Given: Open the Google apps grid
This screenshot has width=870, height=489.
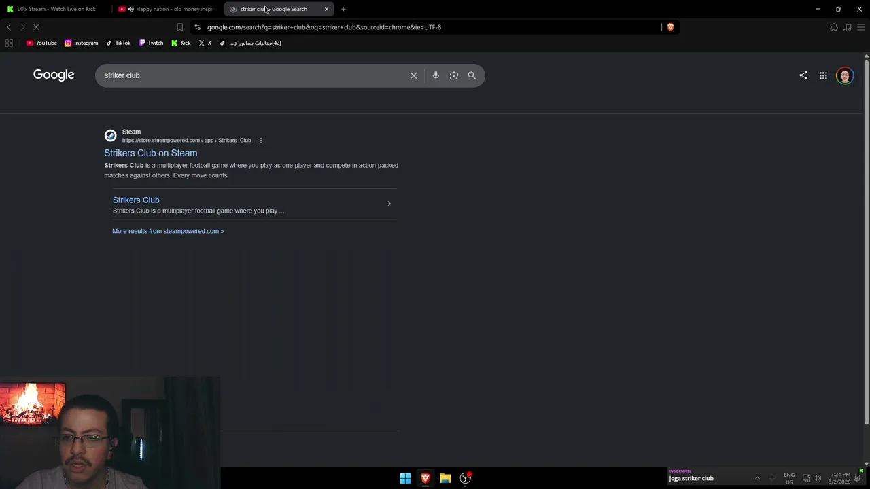Looking at the screenshot, I should (823, 75).
